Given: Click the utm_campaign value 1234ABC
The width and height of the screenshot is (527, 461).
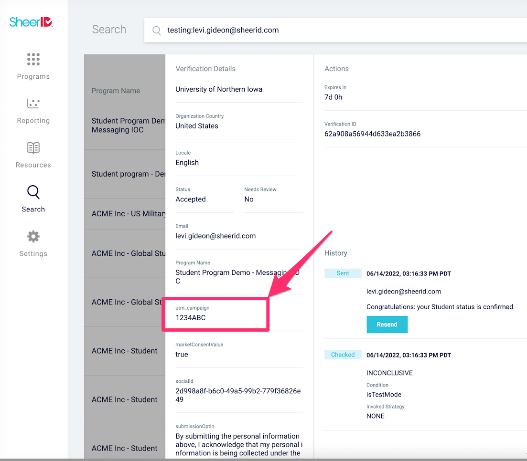Looking at the screenshot, I should (x=191, y=317).
